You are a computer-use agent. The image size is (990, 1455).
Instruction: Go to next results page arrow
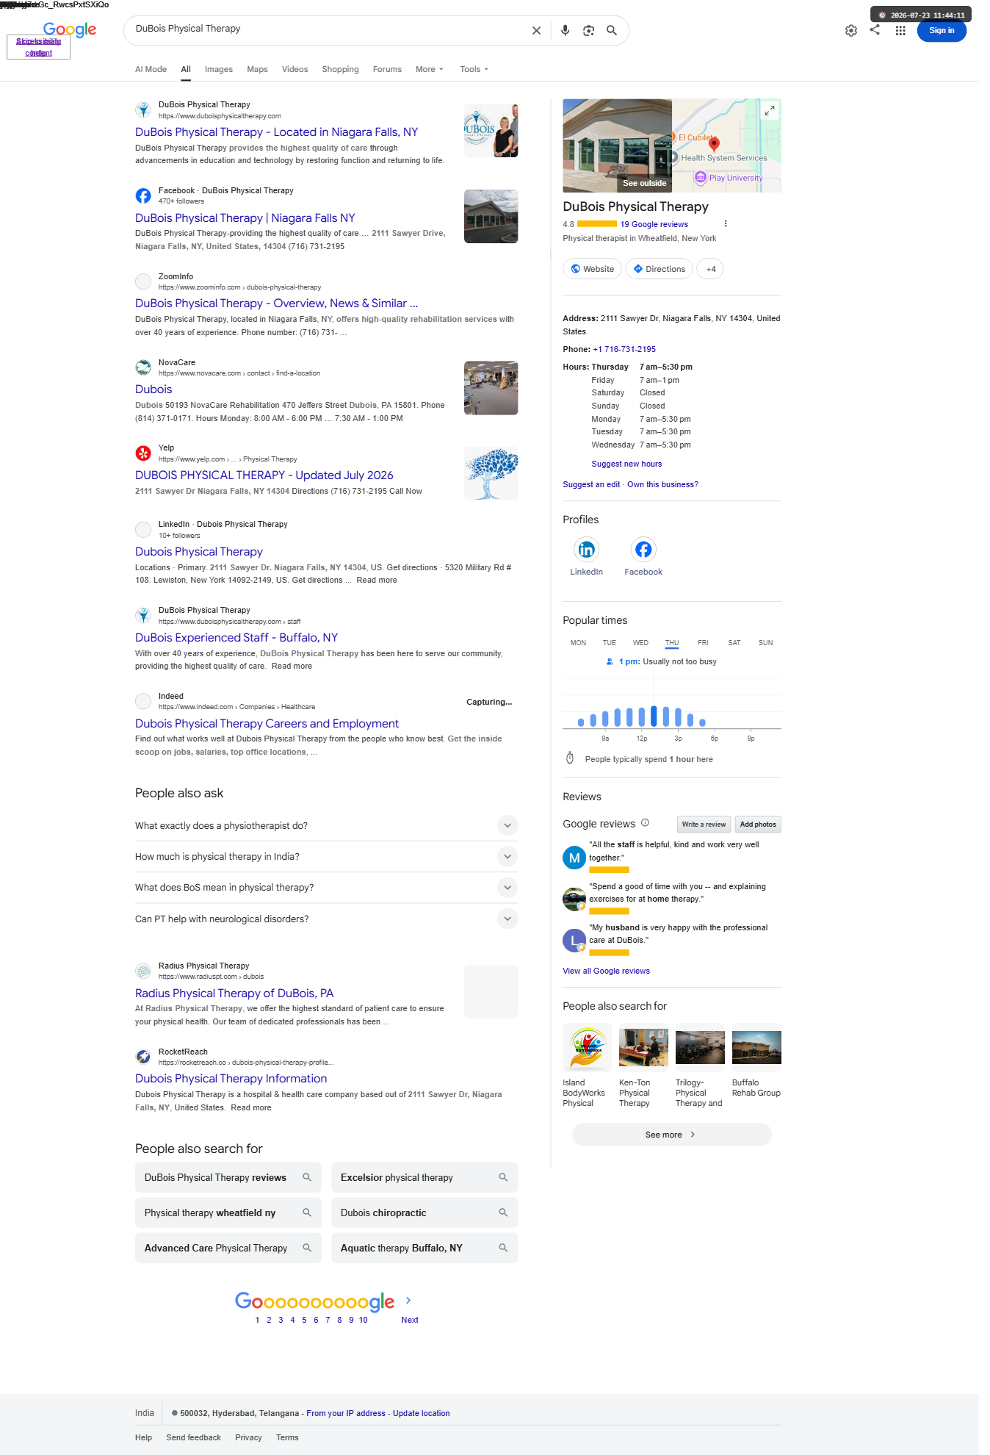[x=408, y=1301]
